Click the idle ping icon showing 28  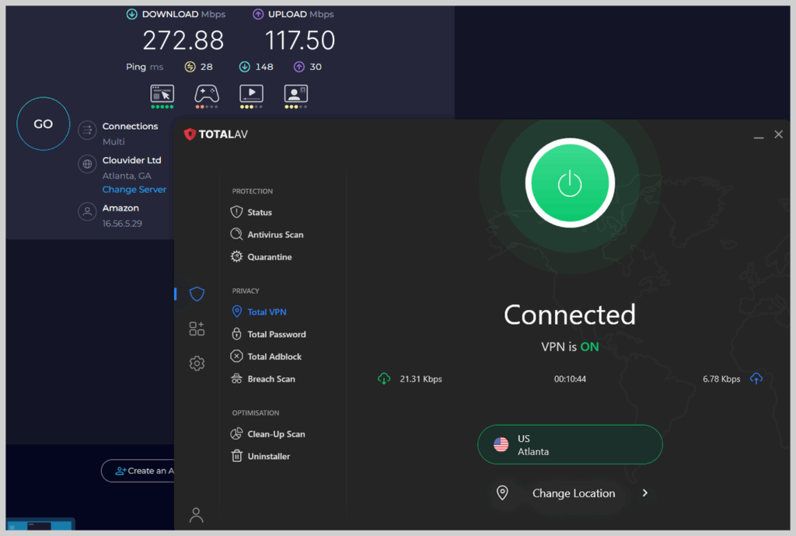(190, 67)
